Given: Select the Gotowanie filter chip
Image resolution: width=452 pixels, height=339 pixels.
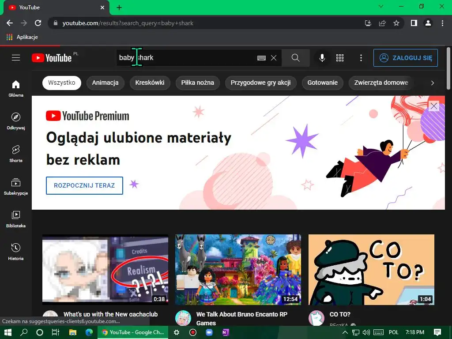Looking at the screenshot, I should (323, 83).
